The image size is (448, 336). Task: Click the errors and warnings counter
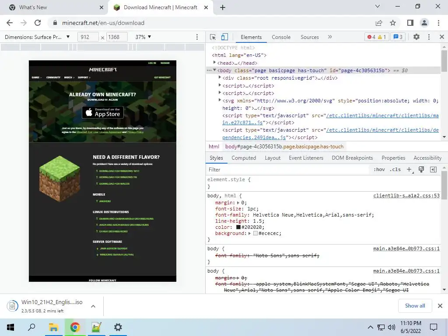[x=377, y=37]
